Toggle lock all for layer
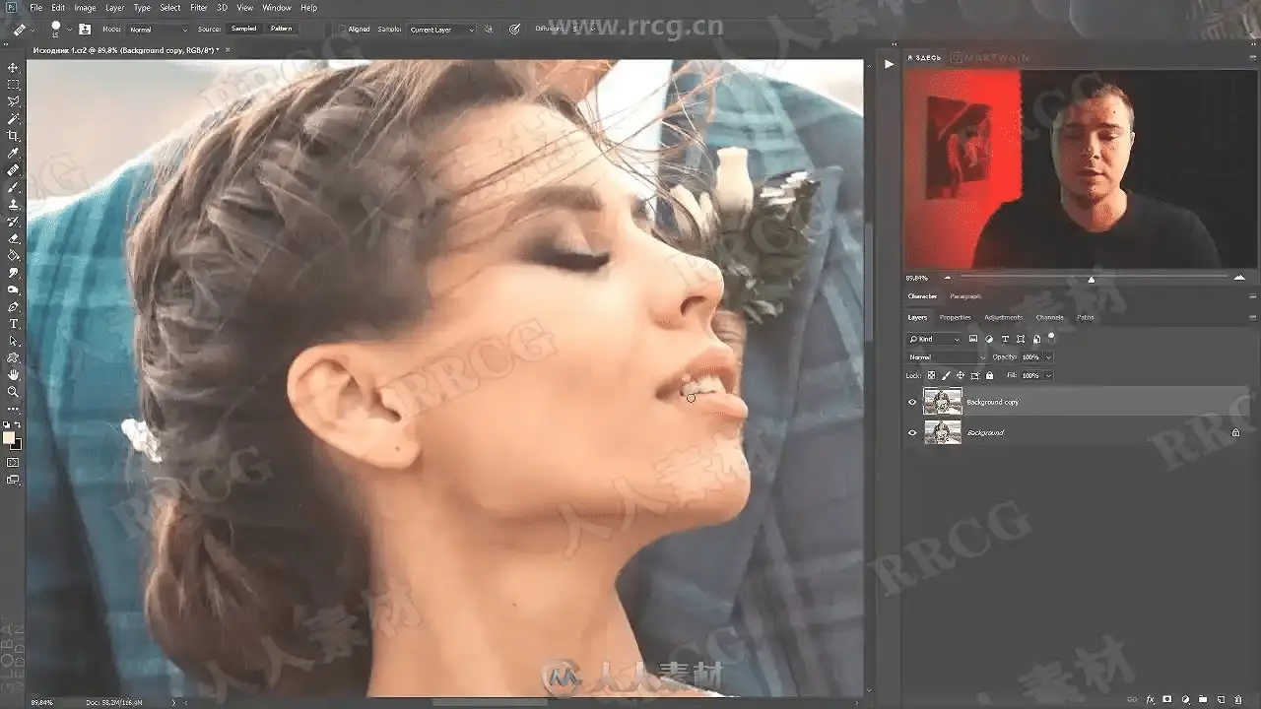Image resolution: width=1261 pixels, height=709 pixels. 989,375
